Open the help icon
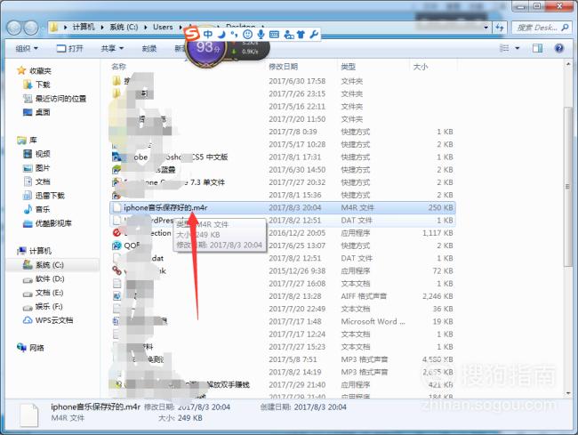Viewport: 578px width, 435px height. (x=558, y=48)
